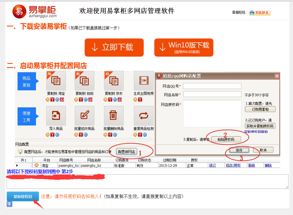Screen dimensions: 293x215
Task: Open the 批量修改商品 batch edit icon
Action: tap(84, 116)
